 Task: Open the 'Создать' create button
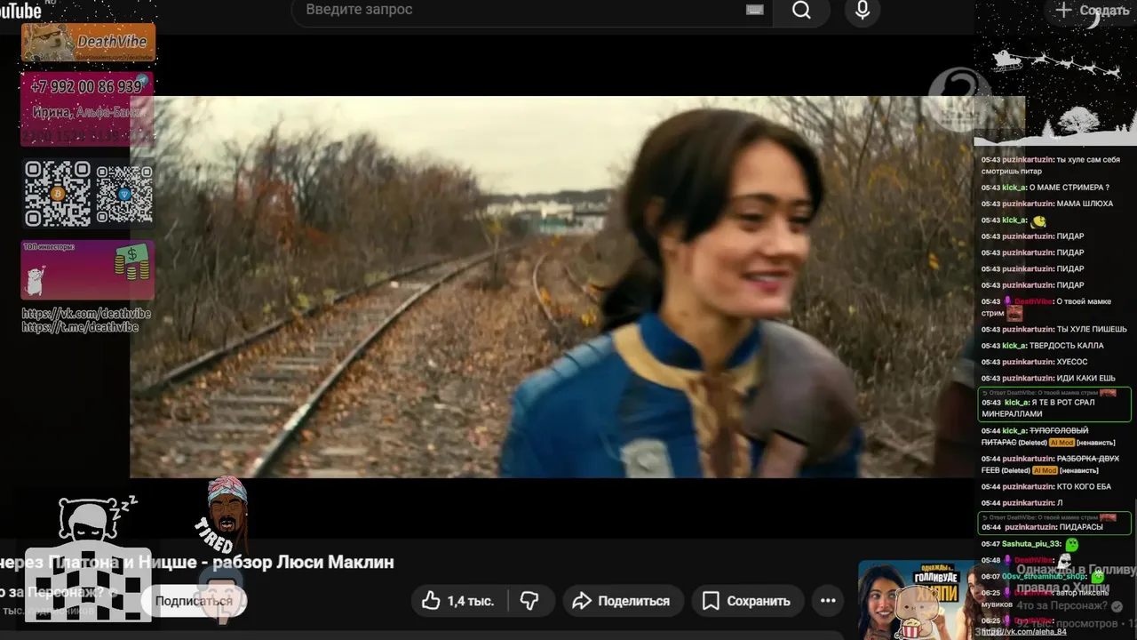click(1091, 11)
